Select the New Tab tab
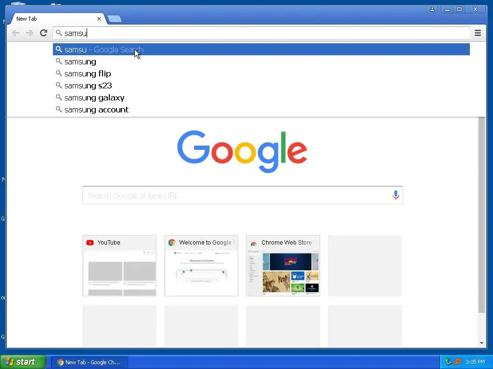The height and width of the screenshot is (369, 493). click(57, 19)
